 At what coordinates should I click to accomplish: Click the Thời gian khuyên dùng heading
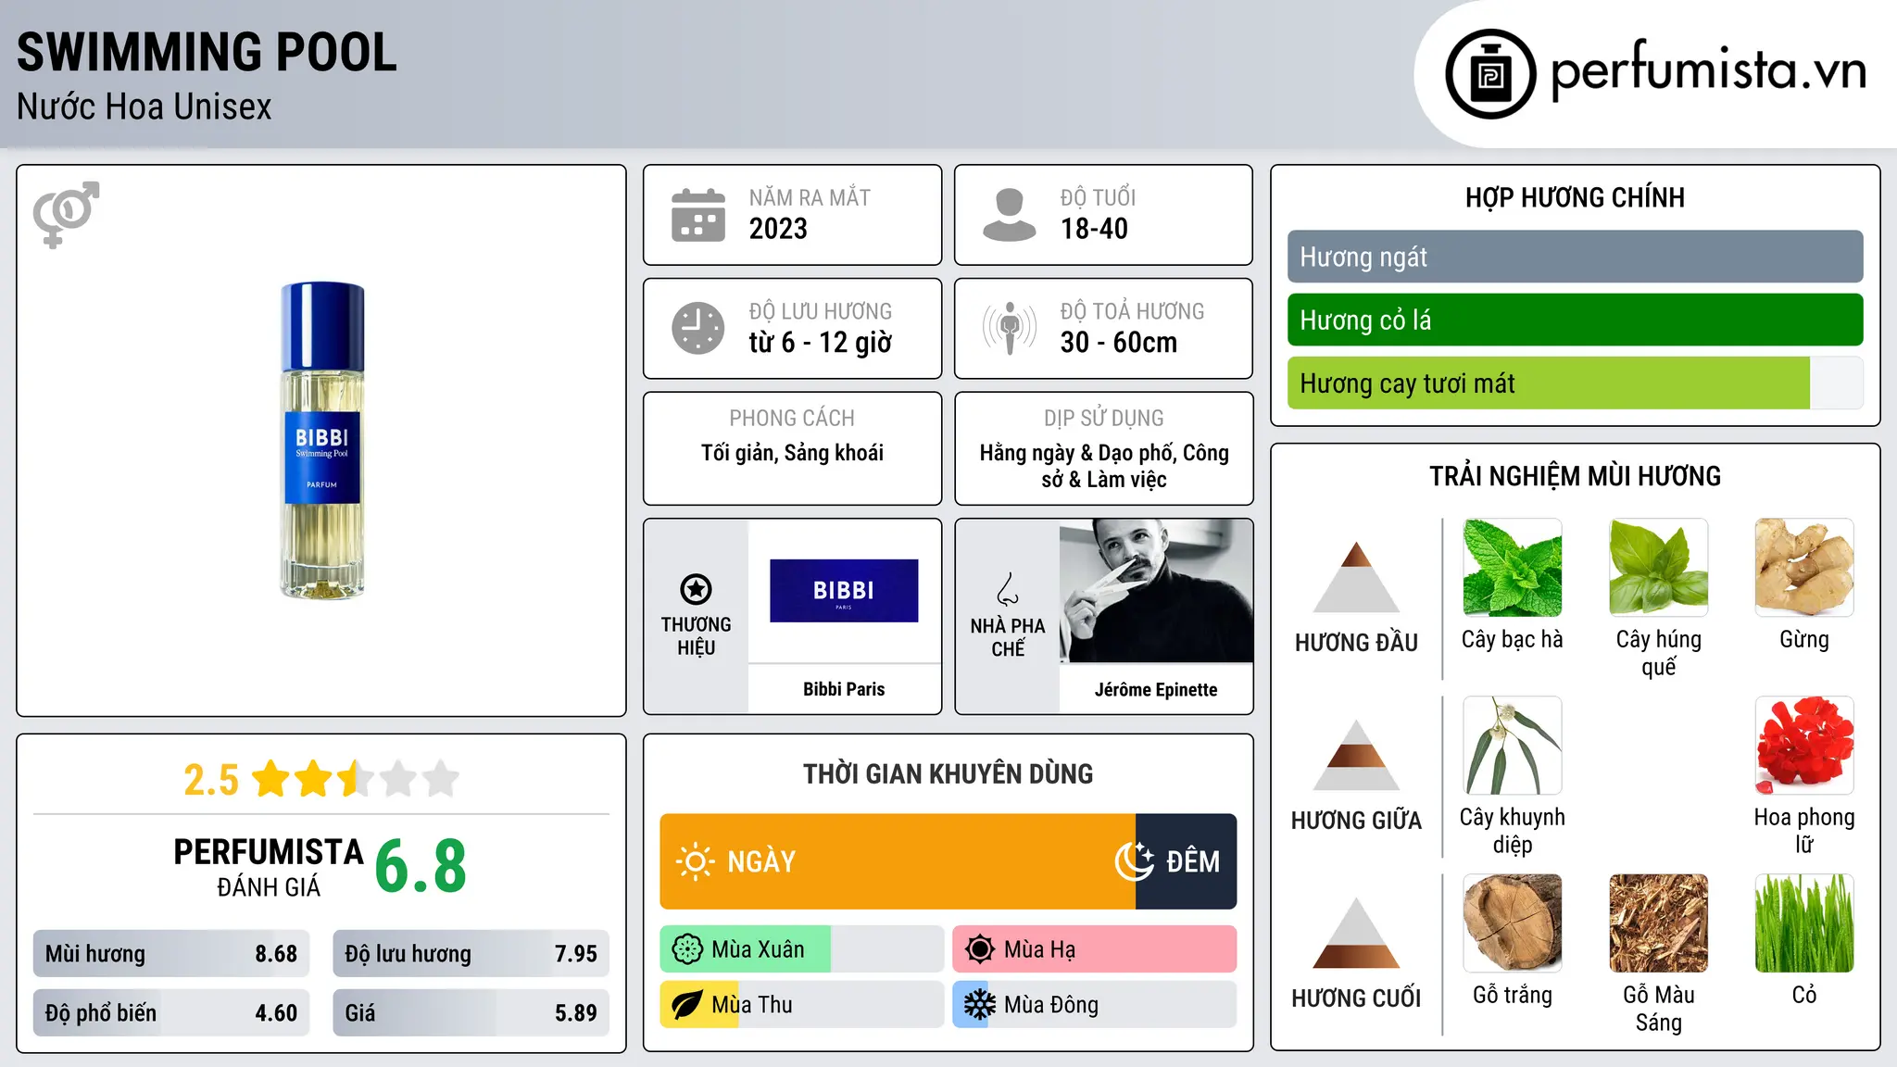948,773
